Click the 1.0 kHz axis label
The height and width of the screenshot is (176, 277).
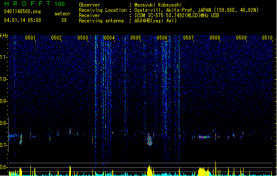point(4,79)
